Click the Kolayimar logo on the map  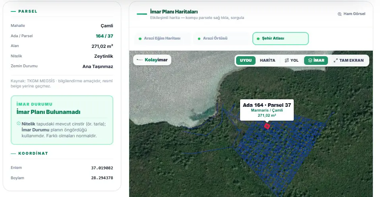[x=152, y=60]
